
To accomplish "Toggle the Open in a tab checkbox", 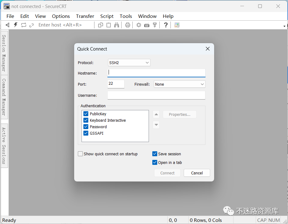I will [155, 162].
